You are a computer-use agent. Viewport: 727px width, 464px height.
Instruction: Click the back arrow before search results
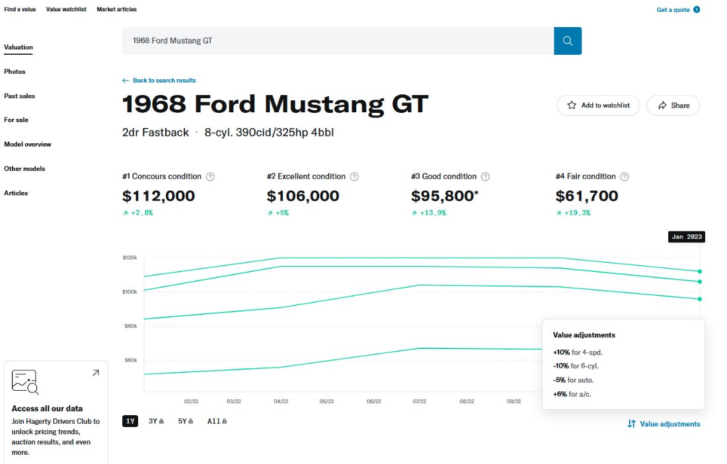click(125, 81)
